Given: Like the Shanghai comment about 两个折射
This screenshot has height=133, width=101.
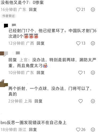Looking at the screenshot, I should click(x=81, y=101).
